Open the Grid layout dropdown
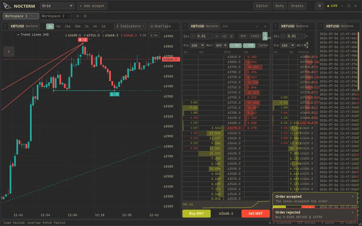362x226 pixels. pyautogui.click(x=57, y=6)
